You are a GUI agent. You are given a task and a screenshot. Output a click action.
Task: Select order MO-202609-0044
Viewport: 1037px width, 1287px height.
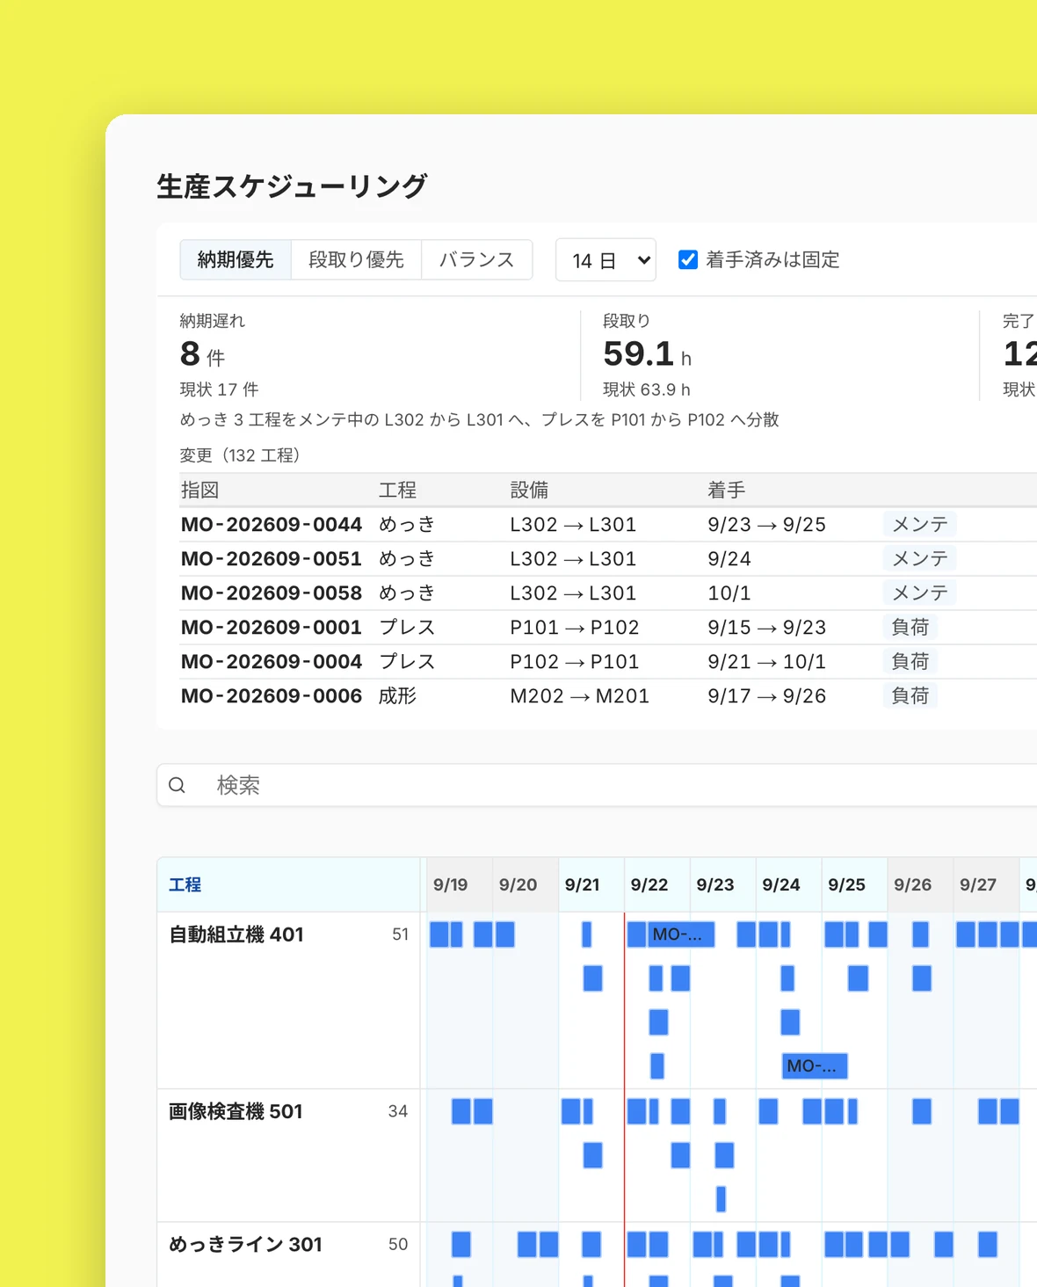[272, 525]
